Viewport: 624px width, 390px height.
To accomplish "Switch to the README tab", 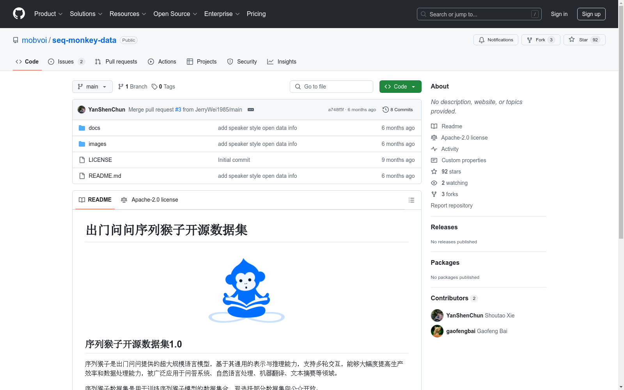I will (x=95, y=200).
